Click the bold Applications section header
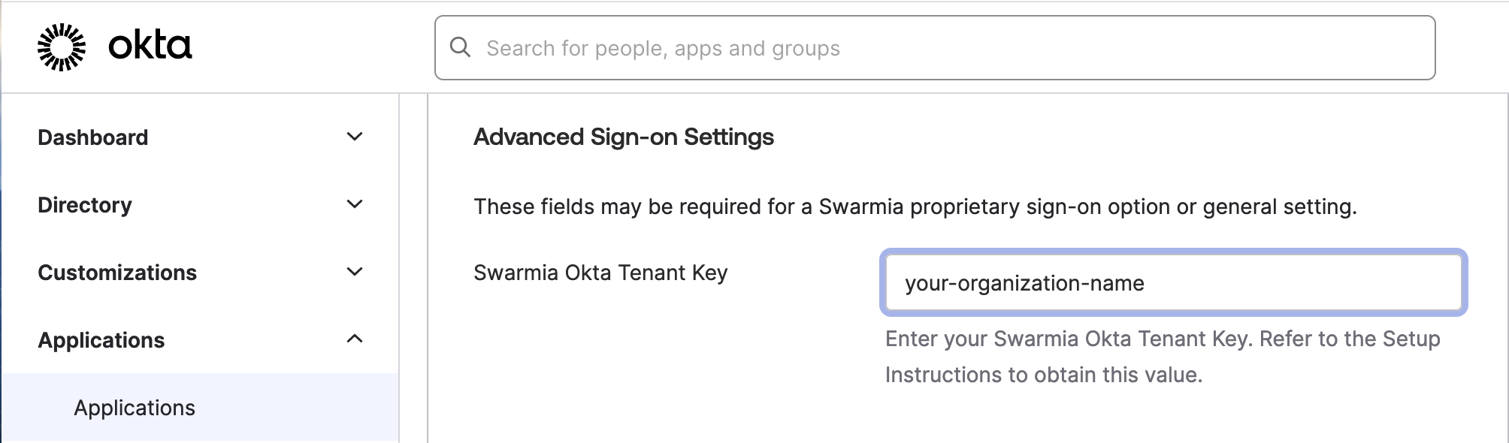Screen dimensions: 1509x443 tap(101, 340)
